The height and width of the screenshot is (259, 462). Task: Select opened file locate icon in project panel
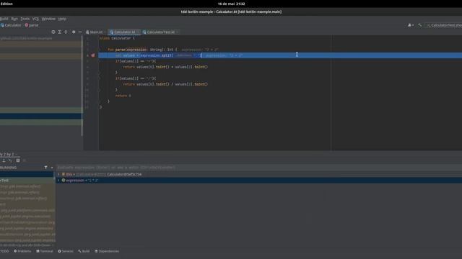coord(53,32)
